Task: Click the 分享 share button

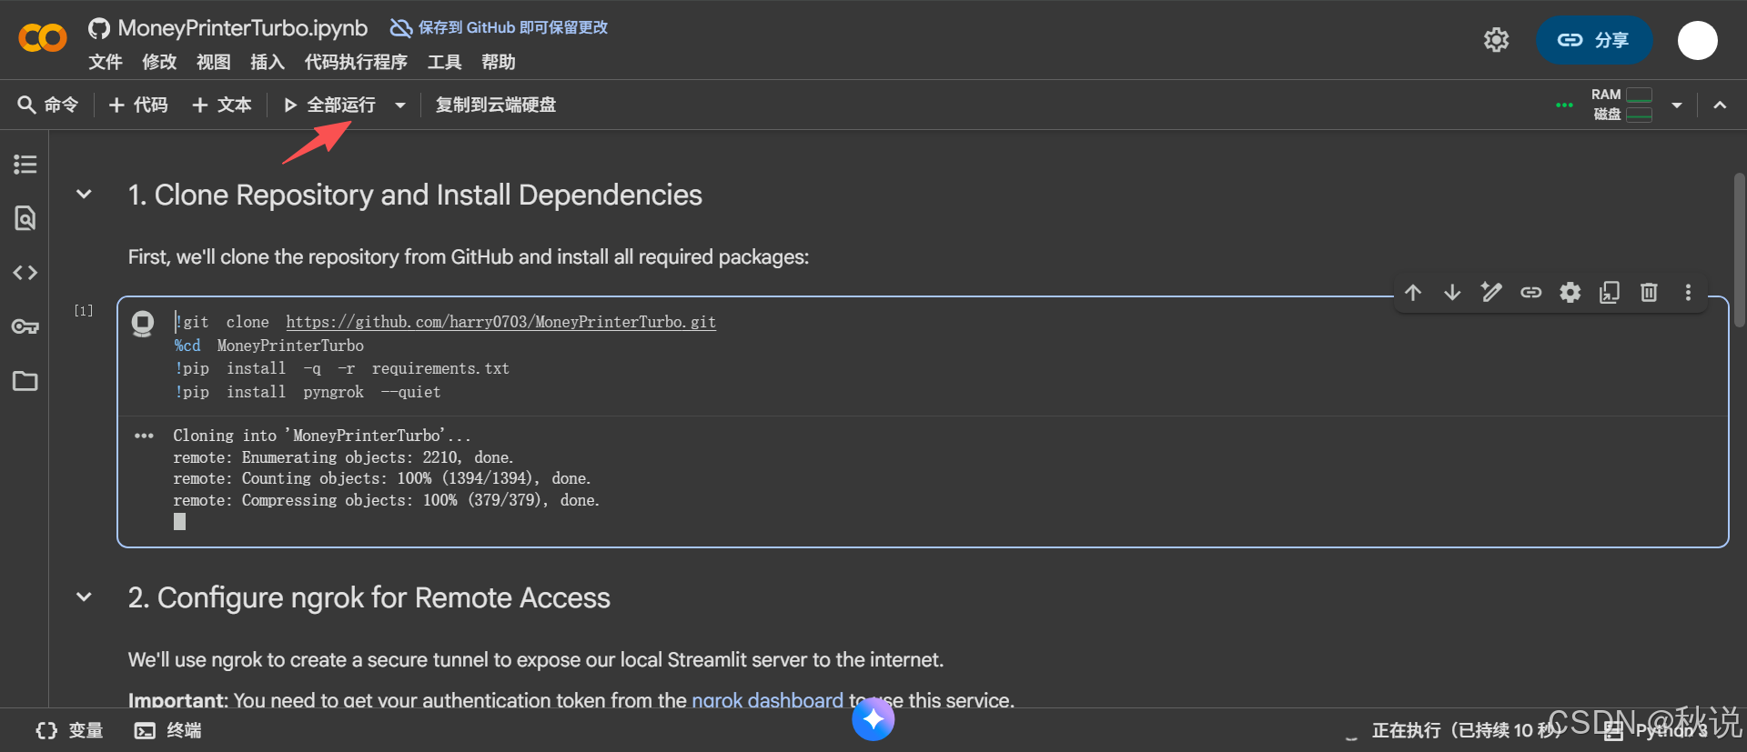Action: coord(1594,40)
